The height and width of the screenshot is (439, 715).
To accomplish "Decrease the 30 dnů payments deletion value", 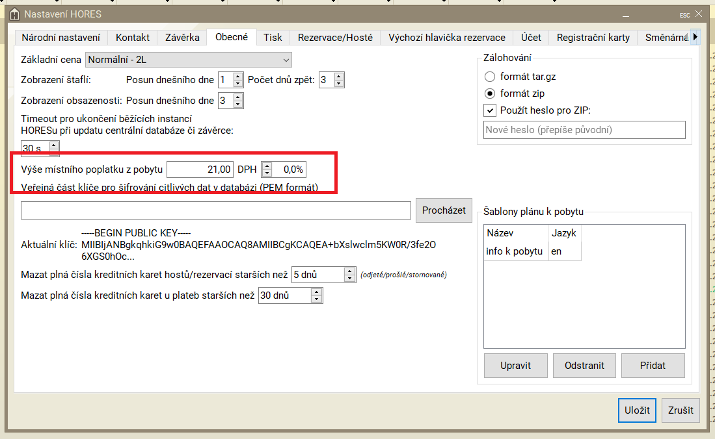I will pos(317,299).
